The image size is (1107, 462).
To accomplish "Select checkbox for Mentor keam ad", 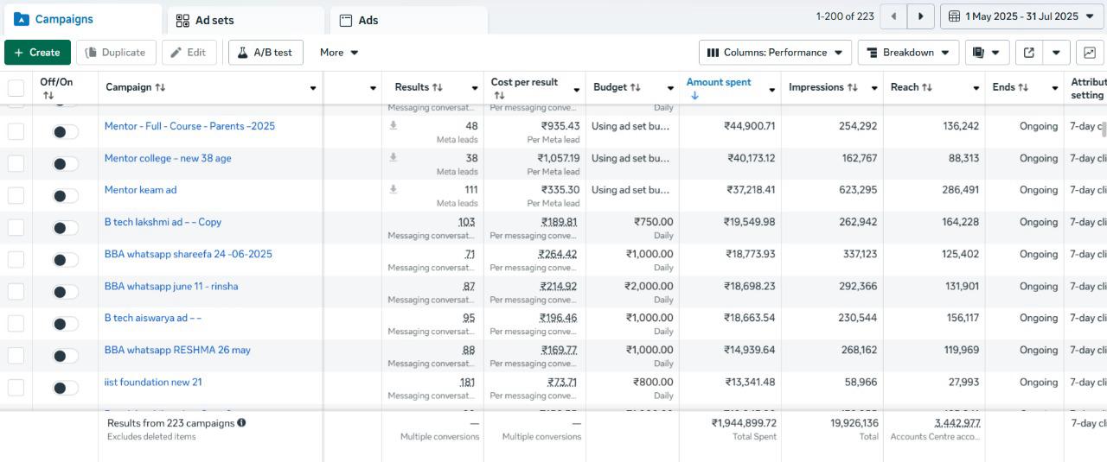I will point(16,195).
